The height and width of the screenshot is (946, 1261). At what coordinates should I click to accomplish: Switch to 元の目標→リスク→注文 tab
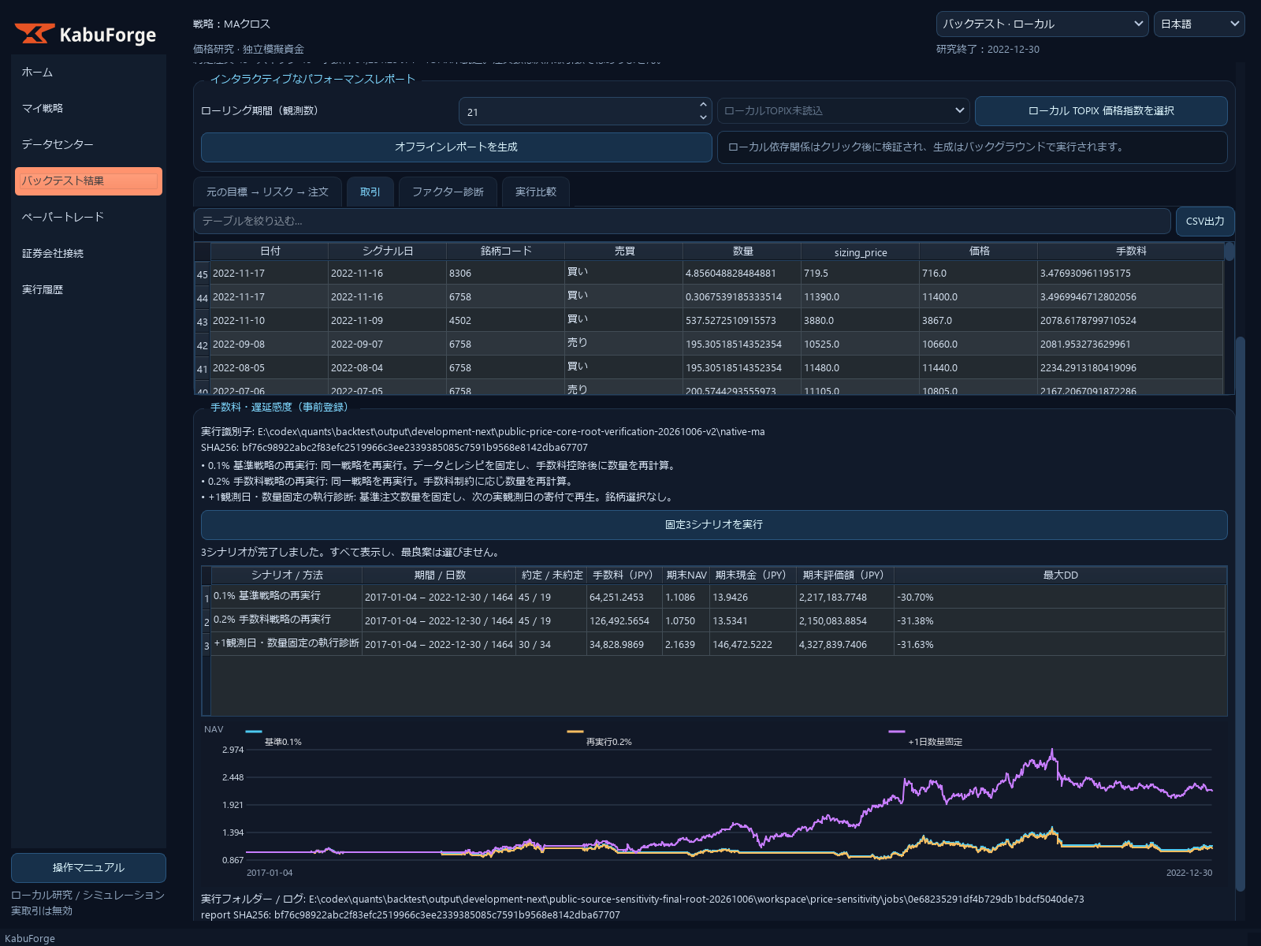coord(267,192)
